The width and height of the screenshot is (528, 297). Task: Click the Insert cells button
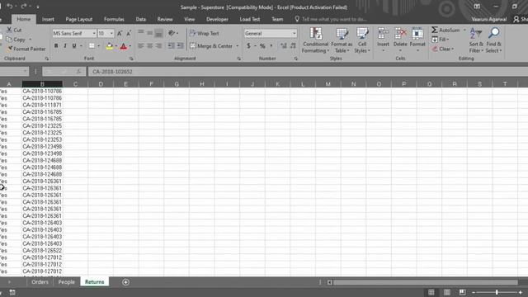[383, 40]
